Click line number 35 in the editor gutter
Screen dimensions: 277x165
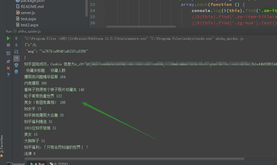click(92, 17)
